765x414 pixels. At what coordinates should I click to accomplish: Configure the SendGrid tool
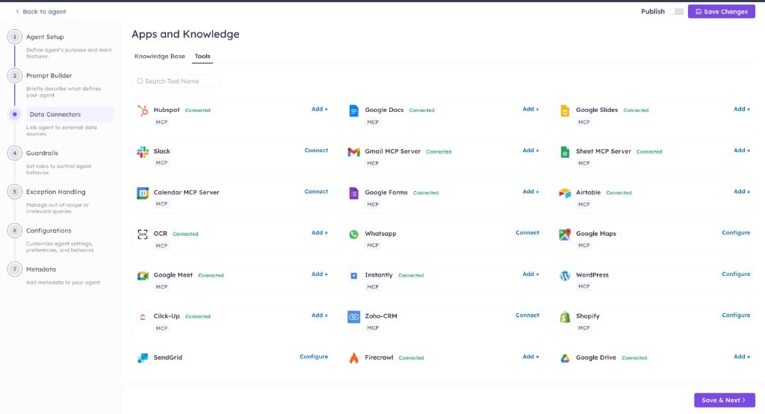pos(314,357)
